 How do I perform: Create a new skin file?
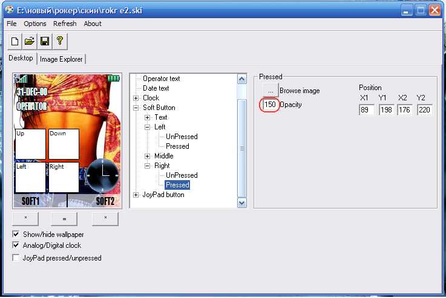point(15,42)
